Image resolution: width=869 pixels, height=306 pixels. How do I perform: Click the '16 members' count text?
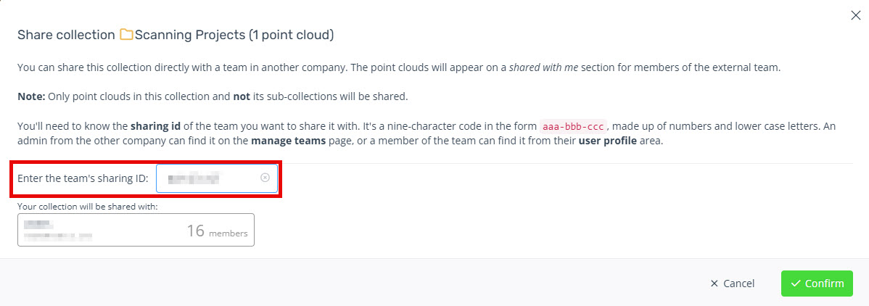[218, 231]
